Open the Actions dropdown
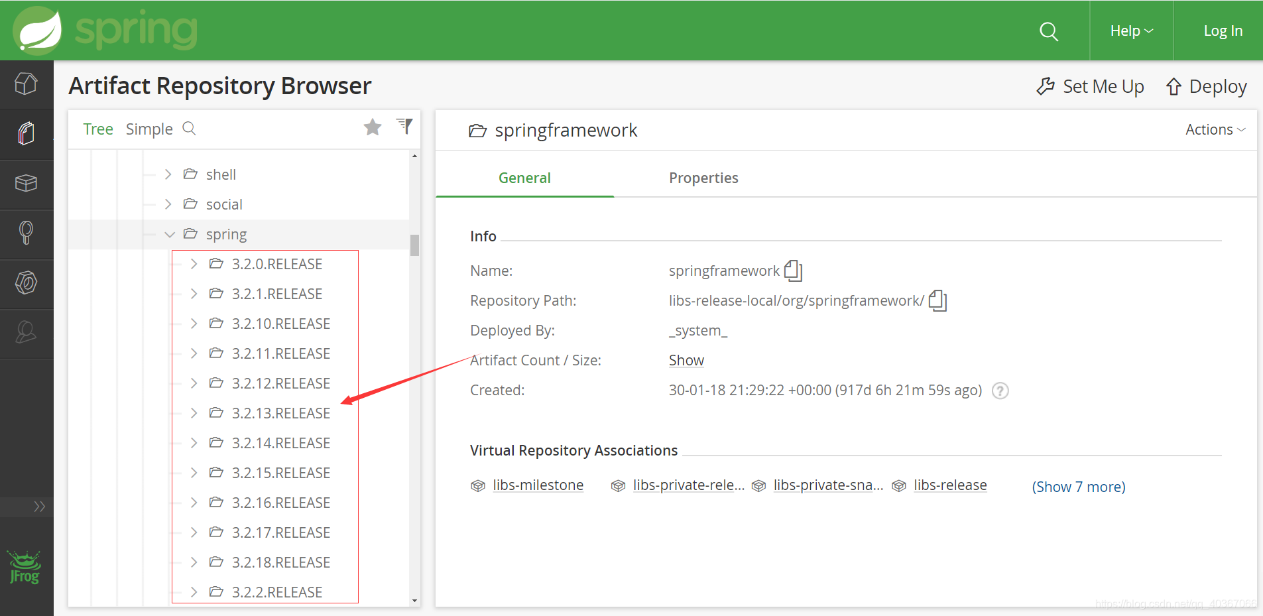The height and width of the screenshot is (616, 1263). (1215, 129)
